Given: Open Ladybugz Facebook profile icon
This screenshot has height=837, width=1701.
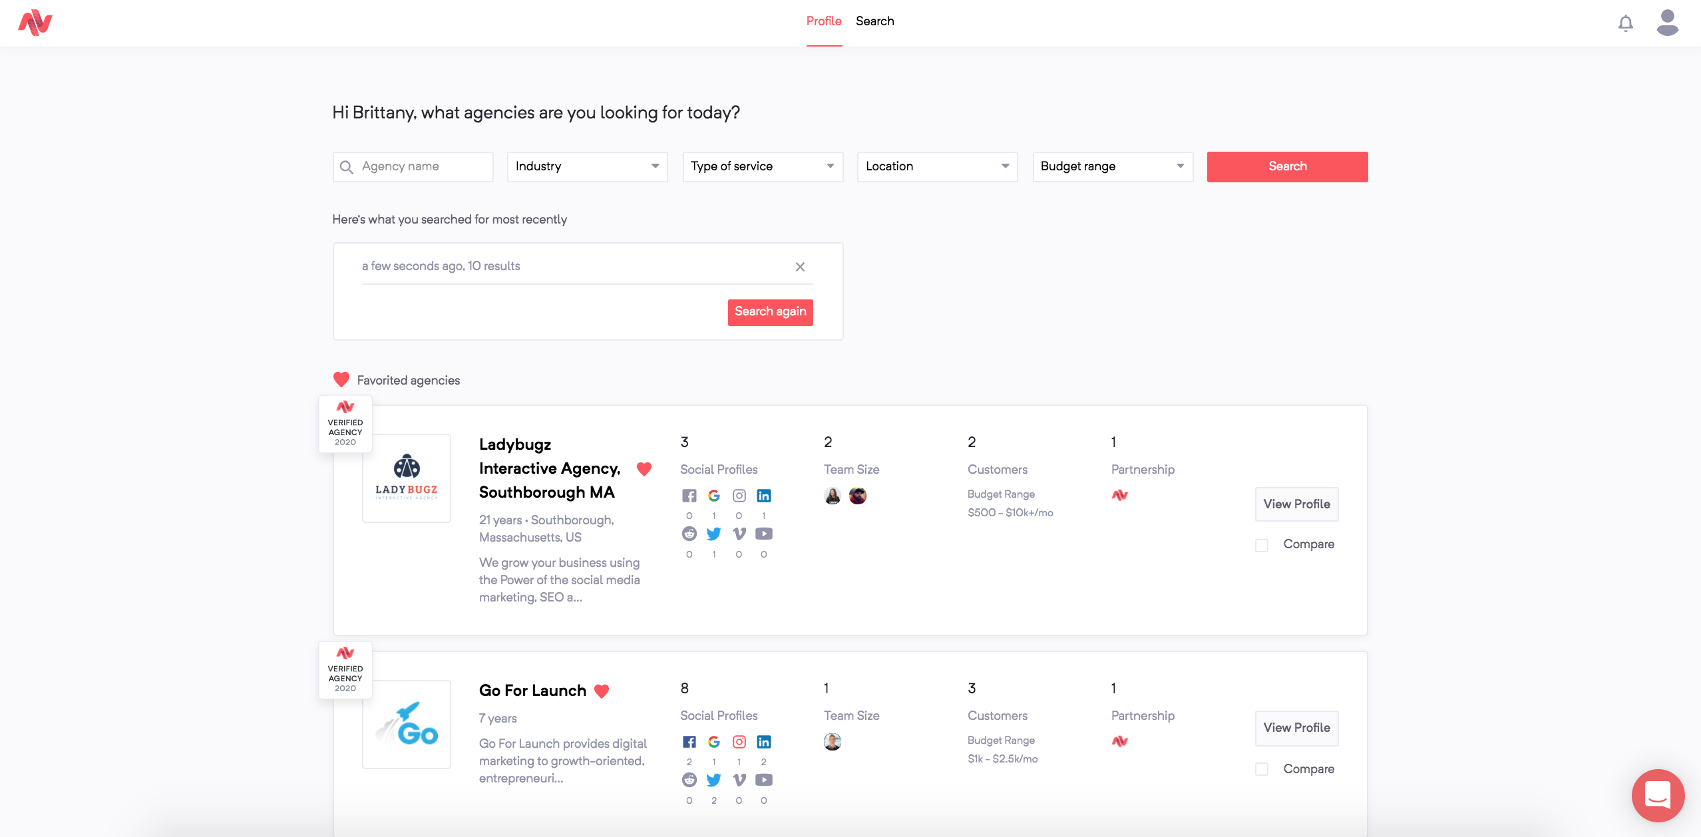Looking at the screenshot, I should 689,496.
